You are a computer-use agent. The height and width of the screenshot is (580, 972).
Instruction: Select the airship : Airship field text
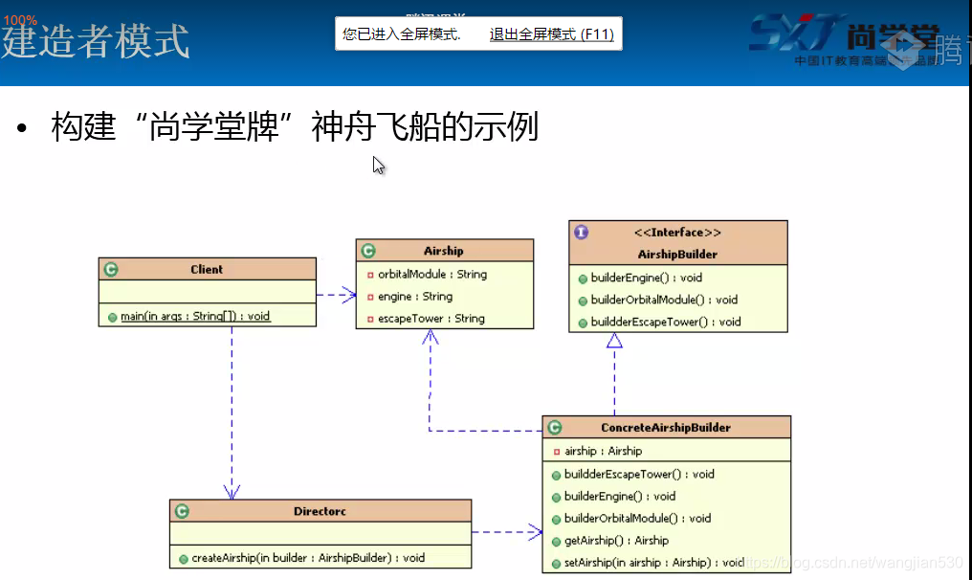tap(603, 451)
